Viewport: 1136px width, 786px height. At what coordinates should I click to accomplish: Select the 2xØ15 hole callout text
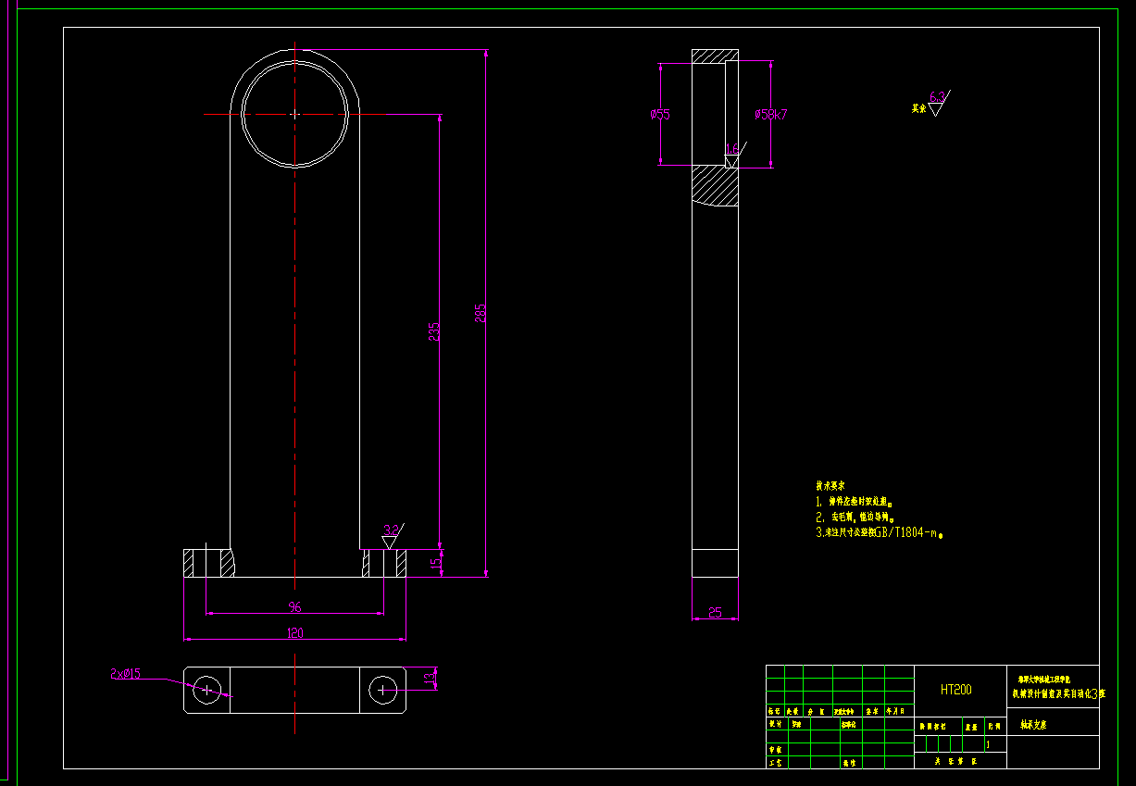(125, 674)
